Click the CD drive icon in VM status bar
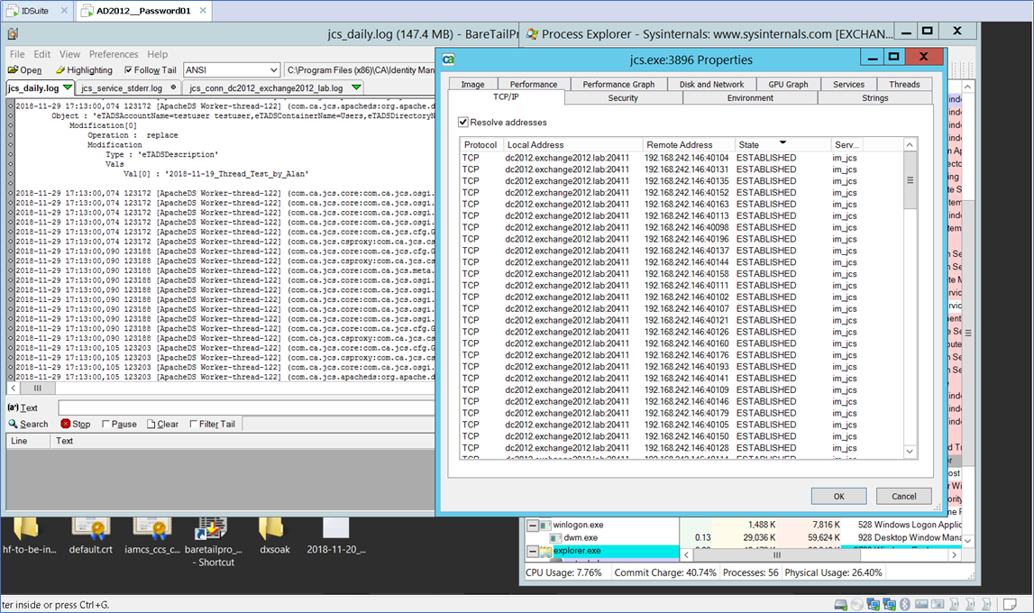 (x=857, y=604)
